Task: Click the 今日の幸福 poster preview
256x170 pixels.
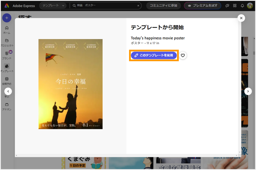Action: 71,84
